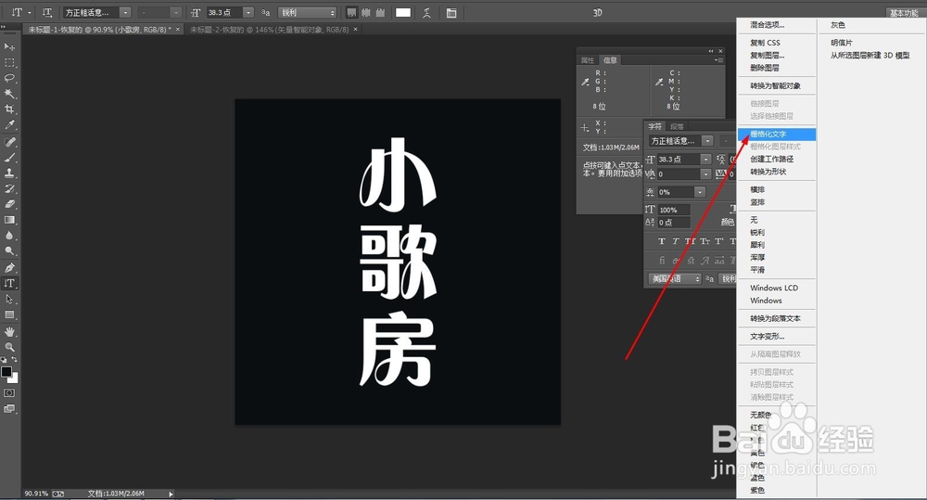Select the Lasso tool
Screen dimensions: 927x500
pyautogui.click(x=9, y=78)
